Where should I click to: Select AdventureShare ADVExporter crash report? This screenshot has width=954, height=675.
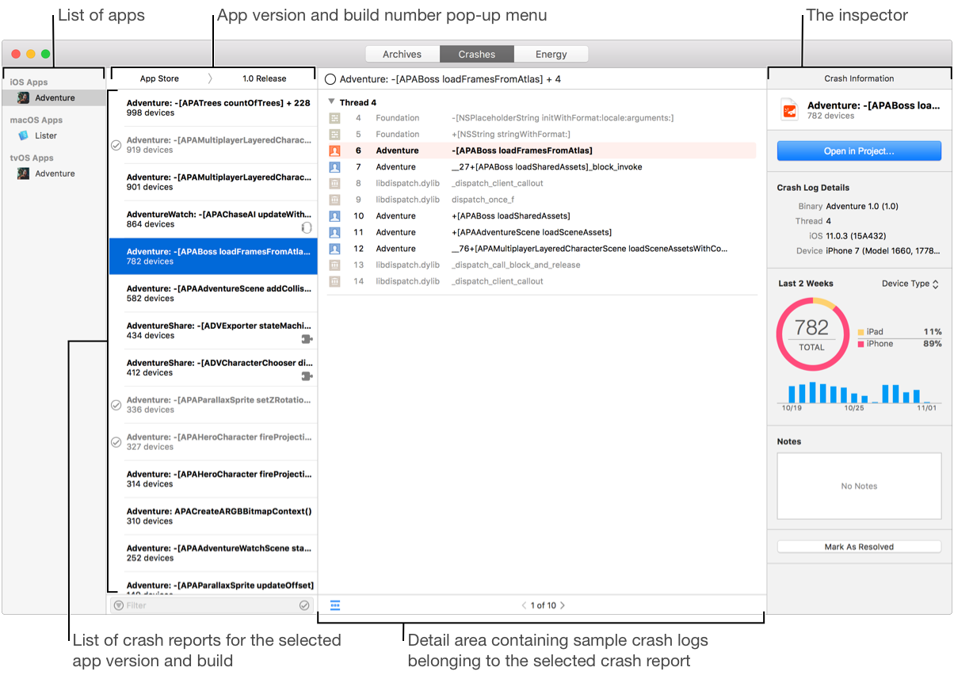213,330
